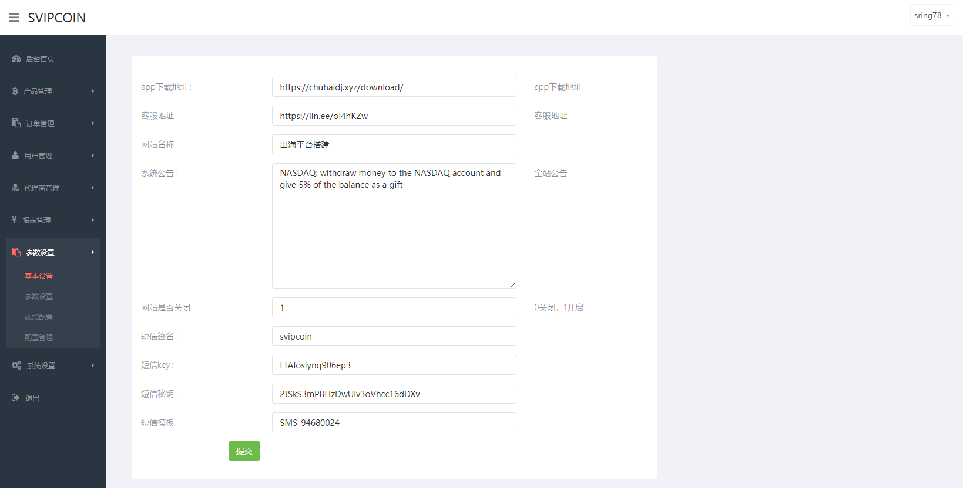Select the 基本设置 submenu item
Viewport: 963px width, 488px height.
click(x=39, y=276)
